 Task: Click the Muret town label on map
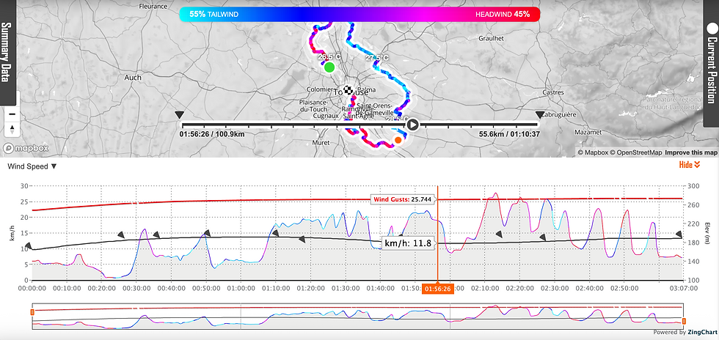click(321, 143)
